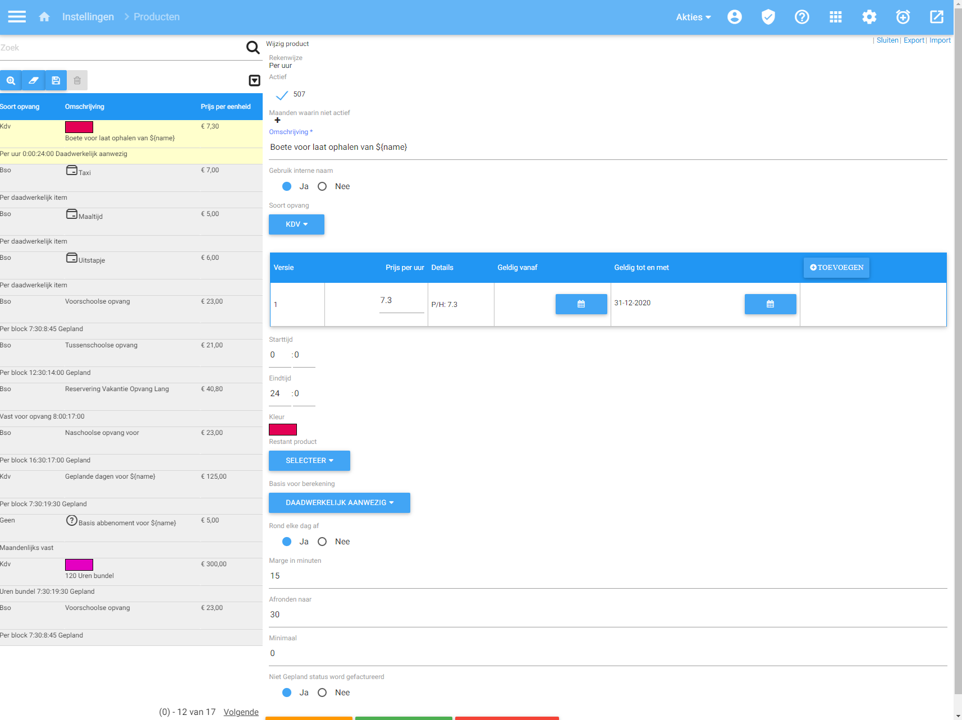Image resolution: width=962 pixels, height=720 pixels.
Task: Click the Export link
Action: coord(914,40)
